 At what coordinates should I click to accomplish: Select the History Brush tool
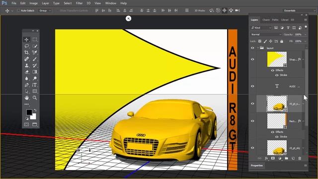point(35,66)
